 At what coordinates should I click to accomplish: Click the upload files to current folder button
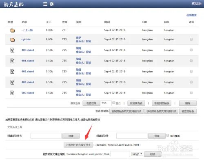pos(78,145)
